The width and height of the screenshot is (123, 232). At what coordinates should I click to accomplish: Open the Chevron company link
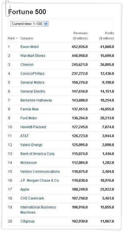27,65
